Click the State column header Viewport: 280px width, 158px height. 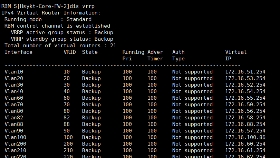click(90, 52)
